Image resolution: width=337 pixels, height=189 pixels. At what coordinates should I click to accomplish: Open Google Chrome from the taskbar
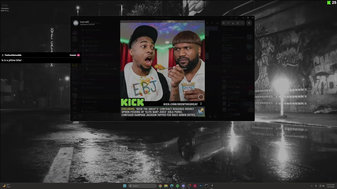pos(160,186)
